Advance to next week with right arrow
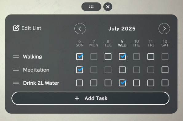 (x=164, y=29)
